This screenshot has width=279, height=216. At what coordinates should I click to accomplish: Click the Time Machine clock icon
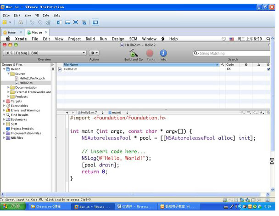tap(223, 39)
